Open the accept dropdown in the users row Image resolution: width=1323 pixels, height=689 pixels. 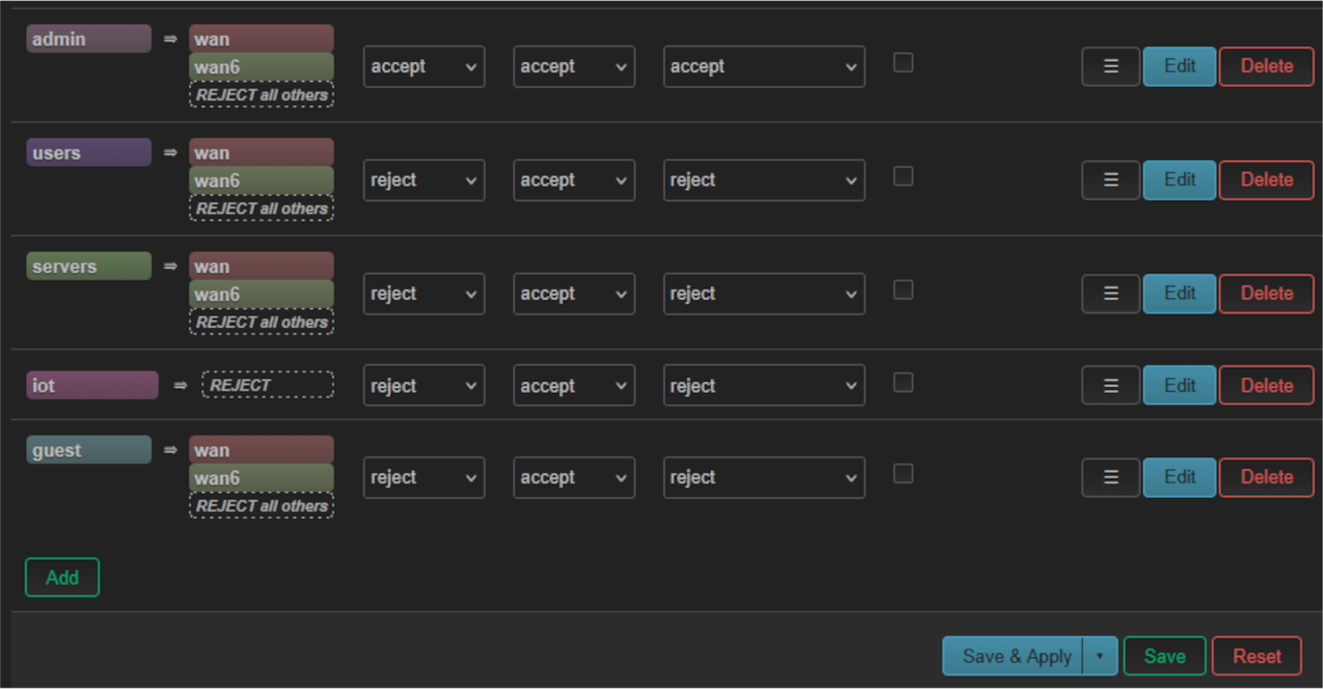573,180
